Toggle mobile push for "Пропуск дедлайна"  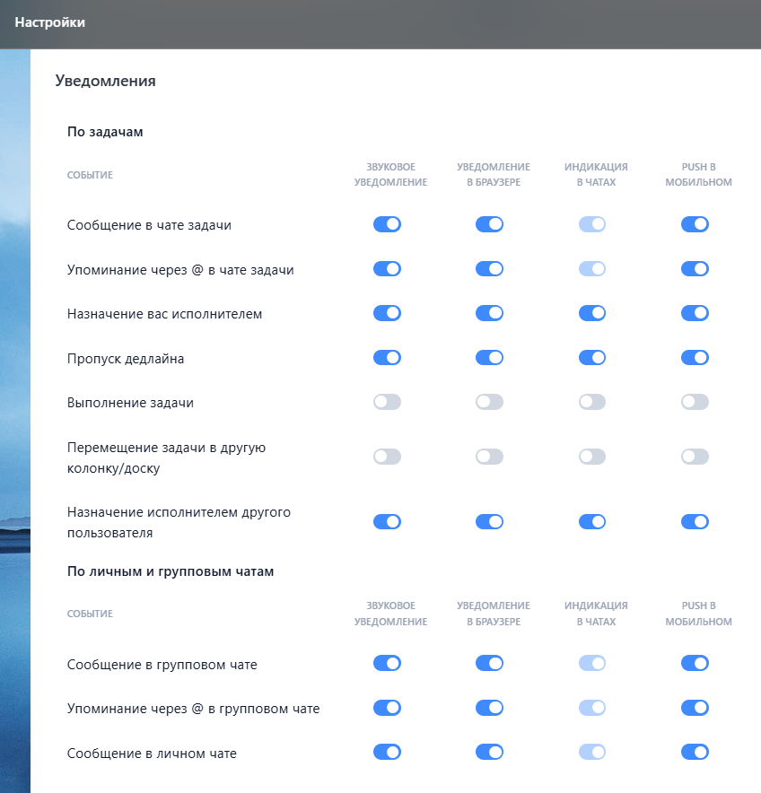[x=695, y=357]
